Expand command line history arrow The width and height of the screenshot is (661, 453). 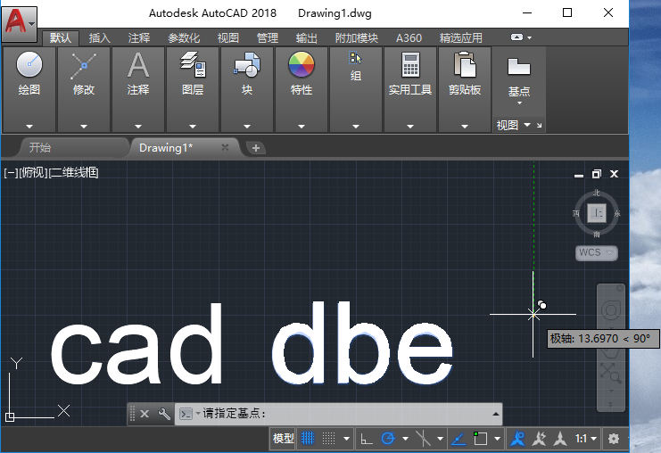pyautogui.click(x=496, y=414)
